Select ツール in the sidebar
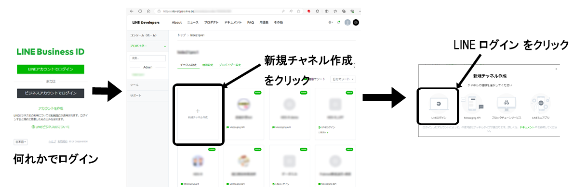The height and width of the screenshot is (189, 587). (x=147, y=85)
